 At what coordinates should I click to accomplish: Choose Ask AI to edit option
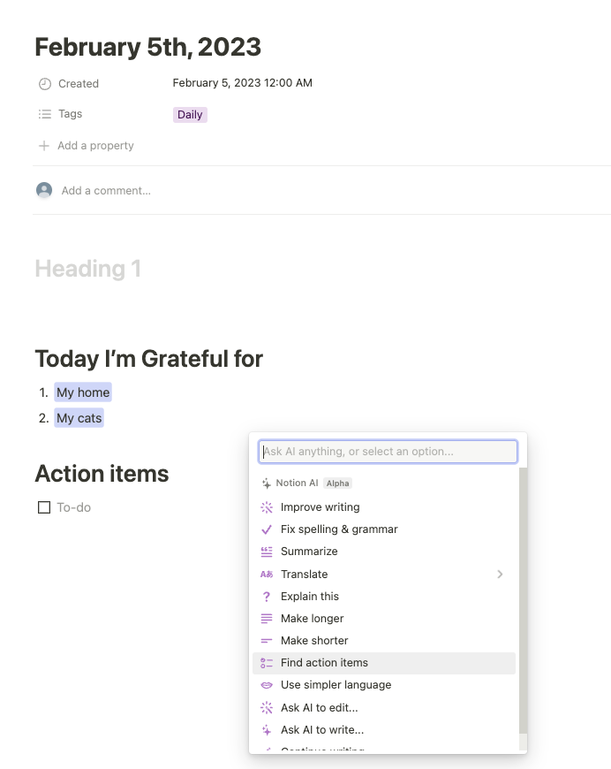click(319, 707)
